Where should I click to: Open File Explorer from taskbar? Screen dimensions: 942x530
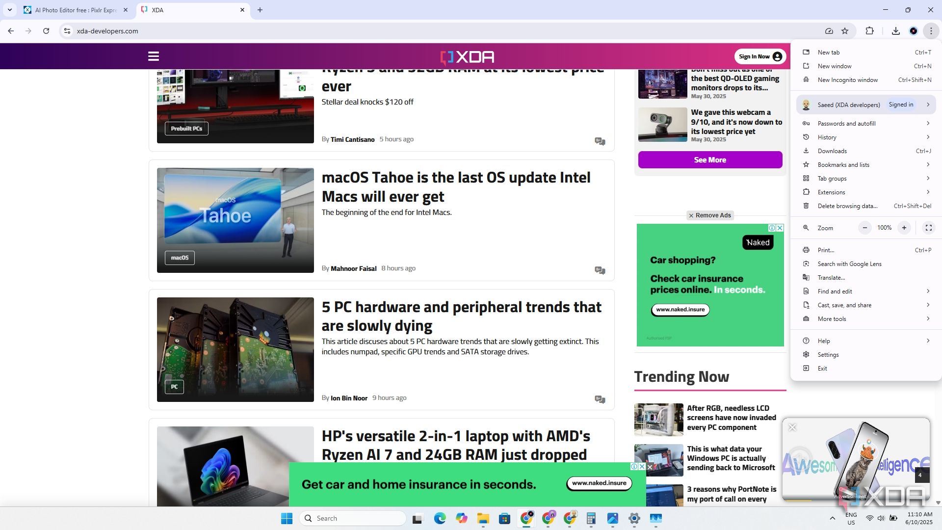[x=483, y=518]
